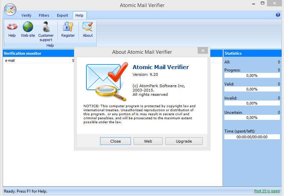Select the Help ribbon tab
Image resolution: width=284 pixels, height=196 pixels.
coord(79,15)
